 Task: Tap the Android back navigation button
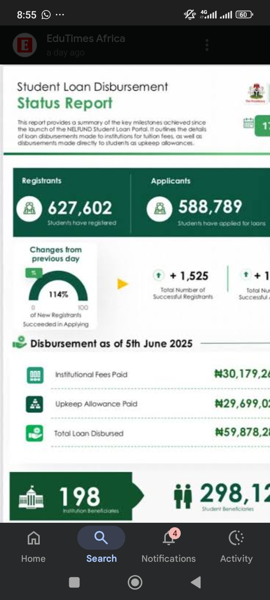196,582
